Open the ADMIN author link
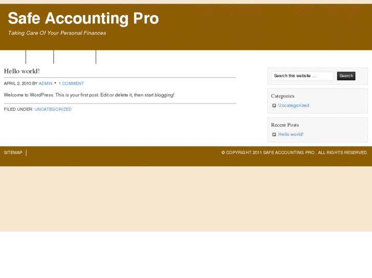This screenshot has width=372, height=278. (x=46, y=84)
